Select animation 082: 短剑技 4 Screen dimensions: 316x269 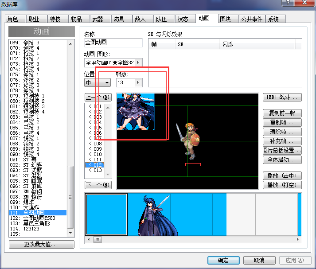pos(38,112)
